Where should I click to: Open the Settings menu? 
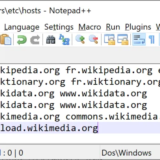[59, 27]
